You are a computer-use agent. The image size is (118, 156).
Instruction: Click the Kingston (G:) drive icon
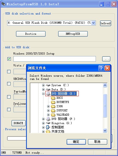48,123
